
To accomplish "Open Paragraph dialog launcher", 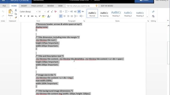I will coord(84,21).
